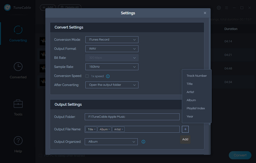Expand the Output Format WAV dropdown
The height and width of the screenshot is (163, 256).
[x=112, y=49]
